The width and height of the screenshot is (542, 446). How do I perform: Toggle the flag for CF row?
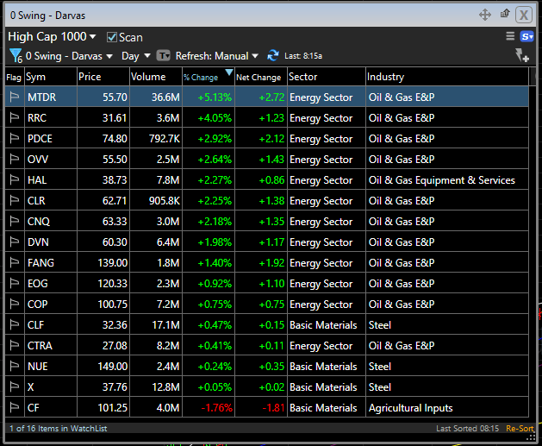pyautogui.click(x=14, y=408)
